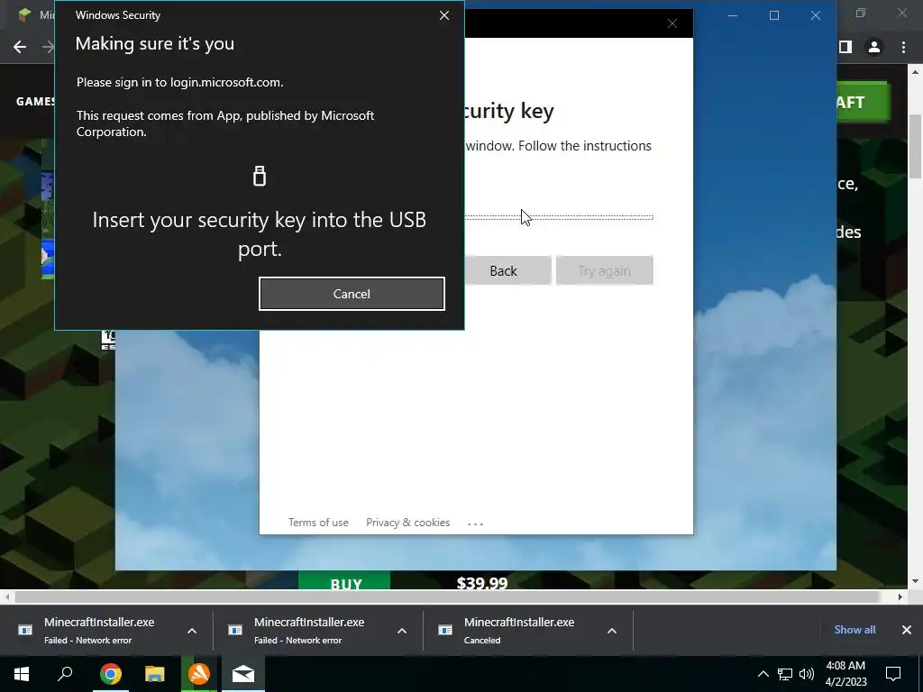Viewport: 923px width, 692px height.
Task: Open the notification center icon
Action: (893, 674)
